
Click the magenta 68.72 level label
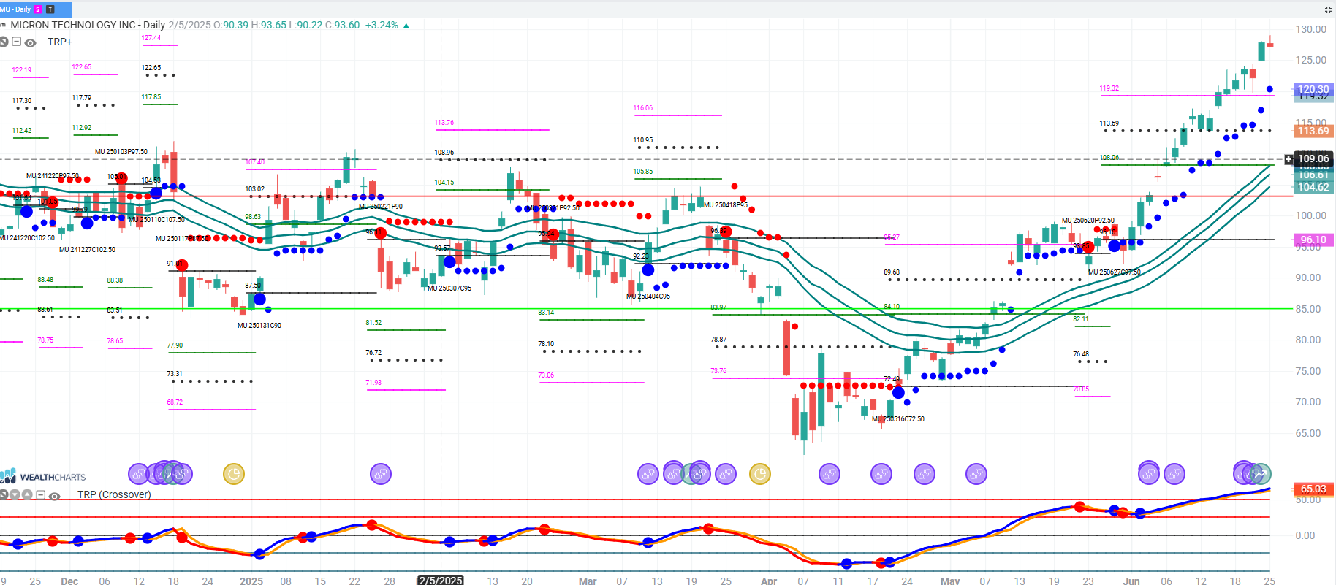pyautogui.click(x=175, y=402)
